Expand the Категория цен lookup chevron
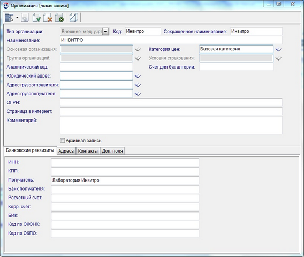 [278, 49]
